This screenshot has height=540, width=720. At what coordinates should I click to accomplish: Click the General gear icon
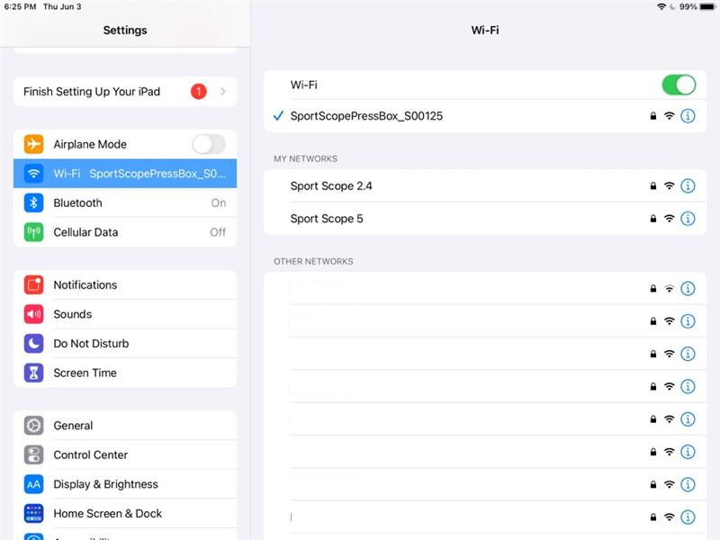click(33, 426)
